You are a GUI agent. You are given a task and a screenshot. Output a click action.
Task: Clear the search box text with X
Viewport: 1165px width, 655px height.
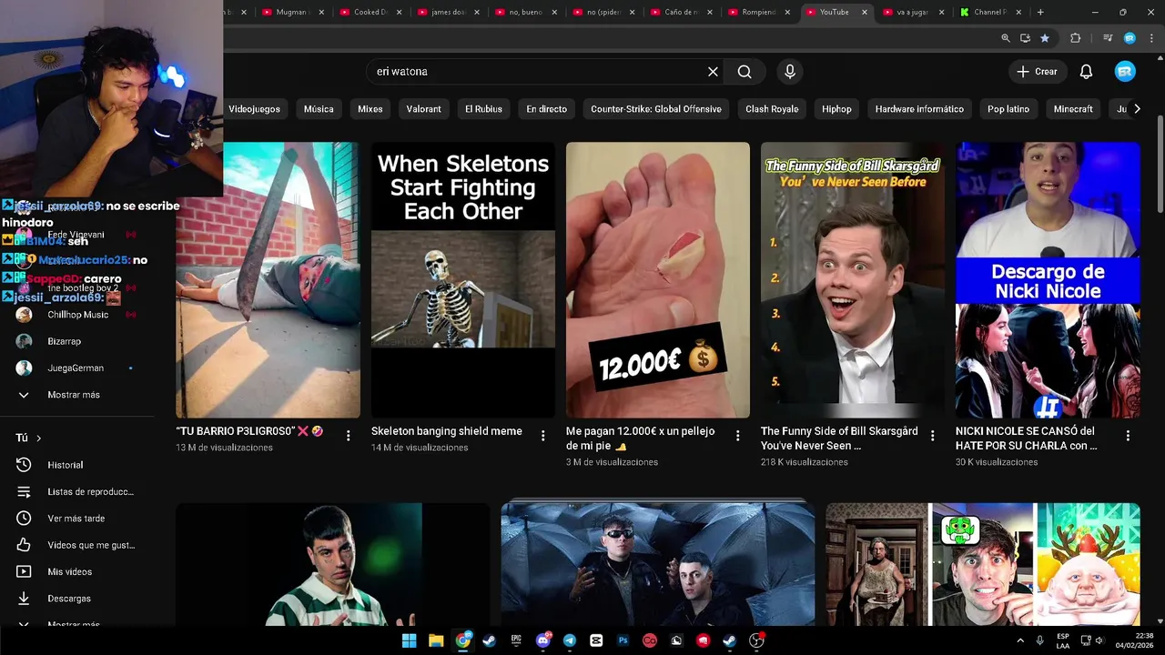tap(713, 72)
